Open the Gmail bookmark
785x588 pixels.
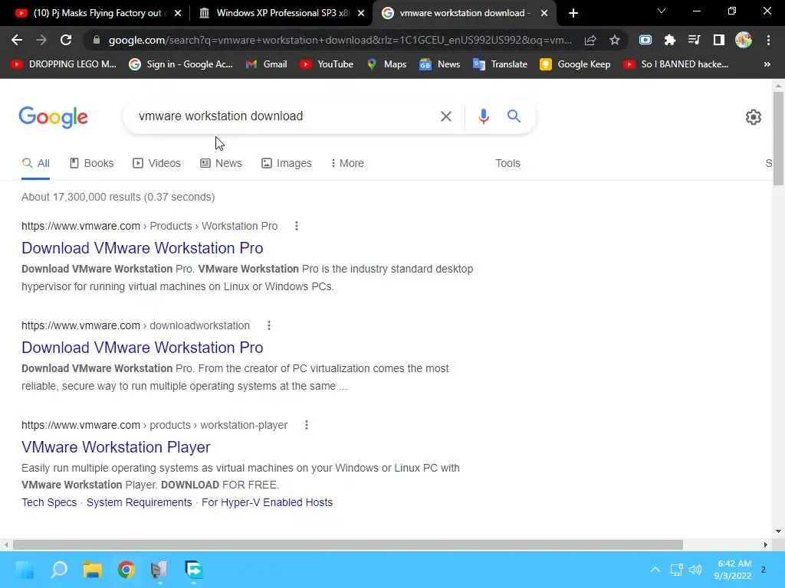[266, 64]
